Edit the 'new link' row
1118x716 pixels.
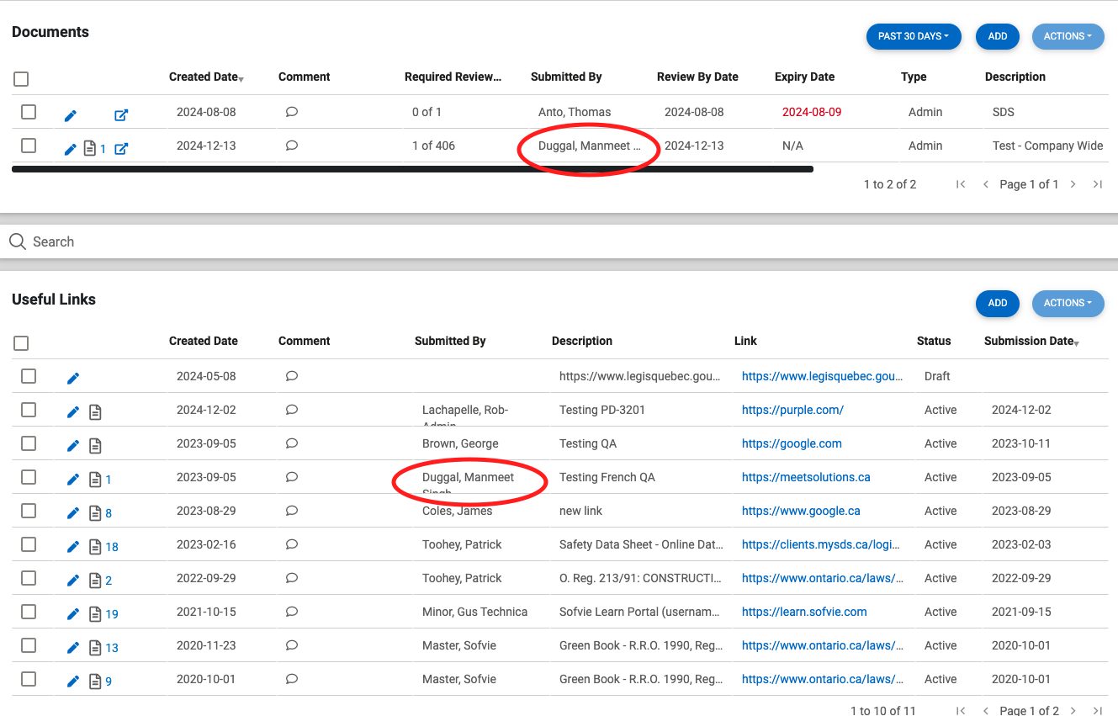(x=73, y=513)
